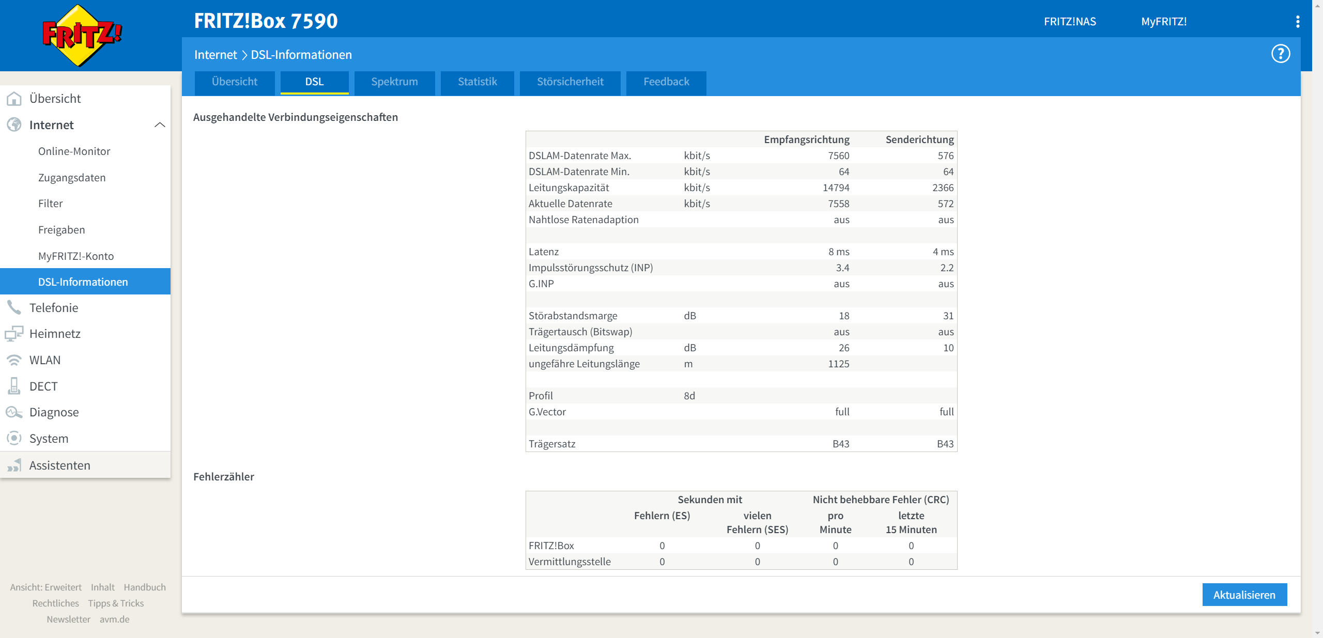This screenshot has height=638, width=1323.
Task: Click the Telefonie phone icon
Action: click(x=14, y=308)
